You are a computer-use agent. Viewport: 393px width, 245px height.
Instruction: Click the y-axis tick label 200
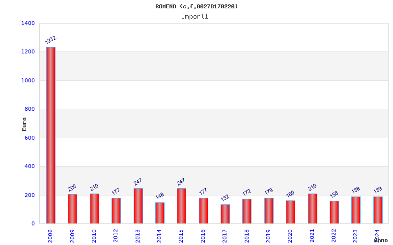tap(29, 195)
